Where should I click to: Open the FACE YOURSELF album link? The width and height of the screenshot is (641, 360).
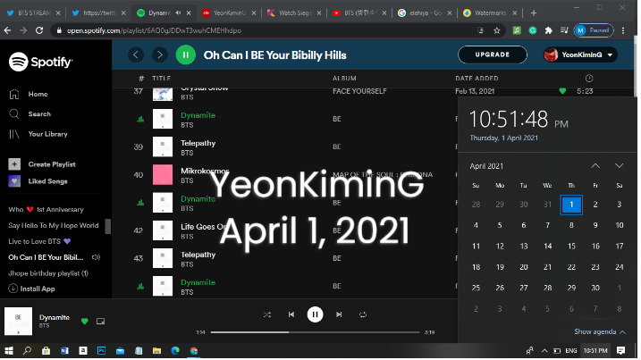point(360,91)
